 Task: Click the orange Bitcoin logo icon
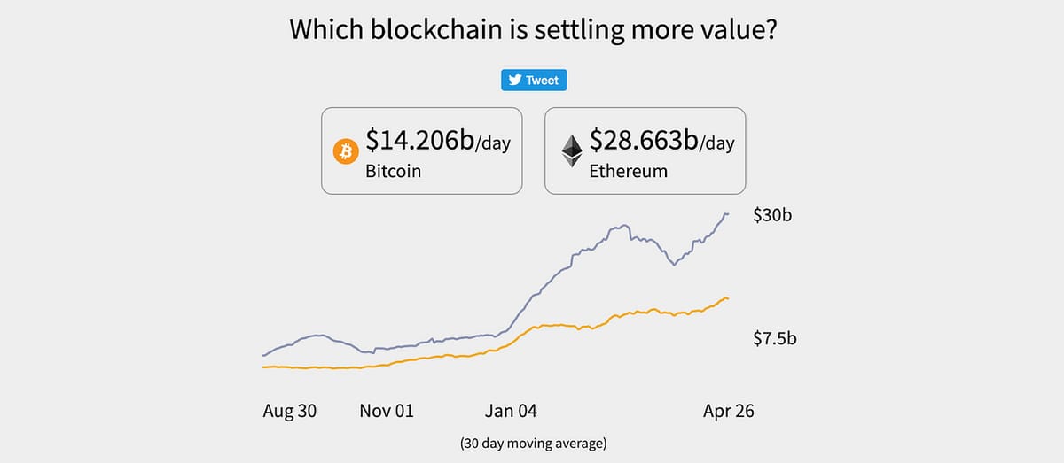[x=344, y=151]
